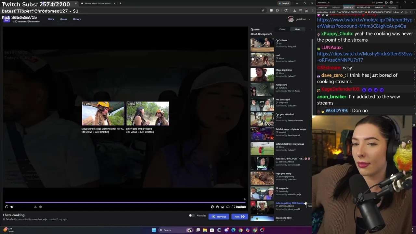The height and width of the screenshot is (234, 416).
Task: Select the 'hes just a girl' clip
Action: pyautogui.click(x=262, y=104)
